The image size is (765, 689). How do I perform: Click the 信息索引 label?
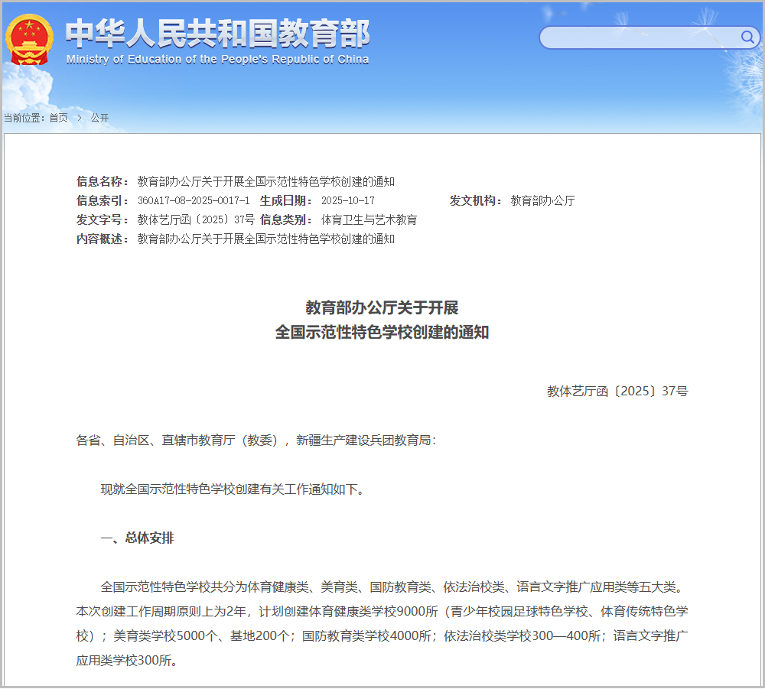point(103,200)
